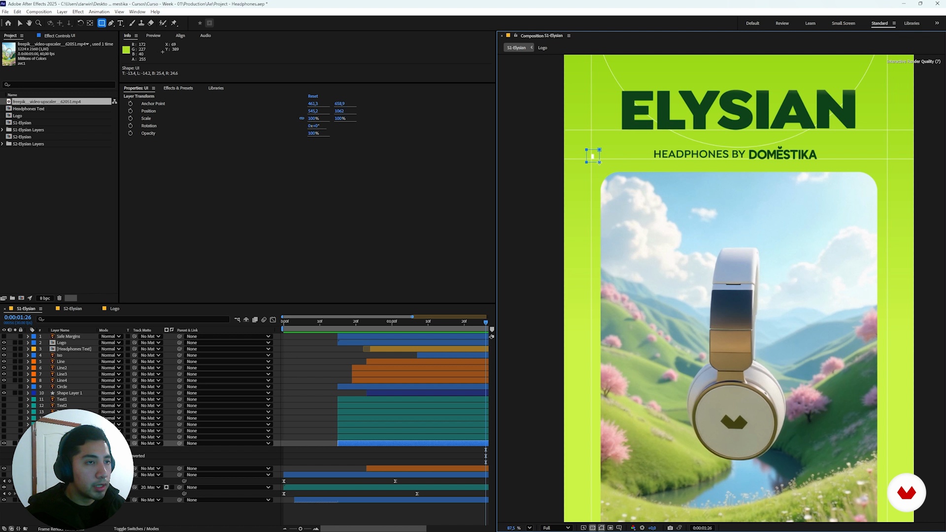Image resolution: width=946 pixels, height=532 pixels.
Task: Expand the S2-Elysian Layers folder
Action: (x=2, y=144)
